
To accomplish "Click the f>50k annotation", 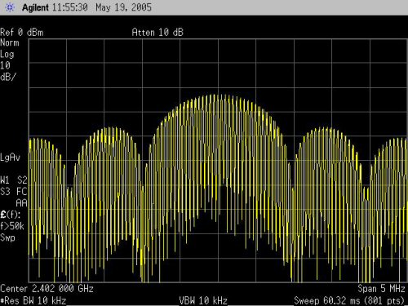I will pyautogui.click(x=12, y=226).
